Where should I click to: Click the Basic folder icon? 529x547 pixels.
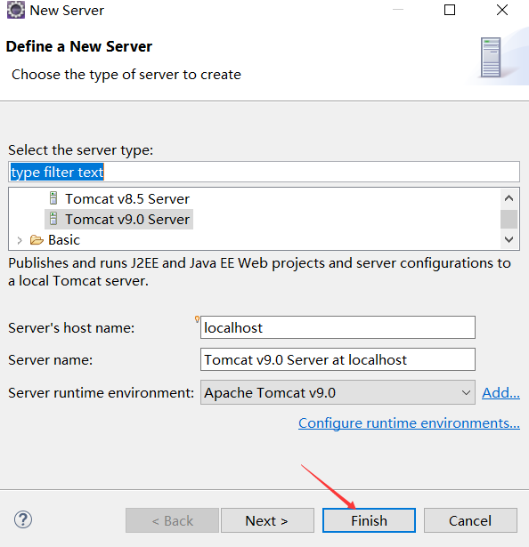click(x=37, y=239)
